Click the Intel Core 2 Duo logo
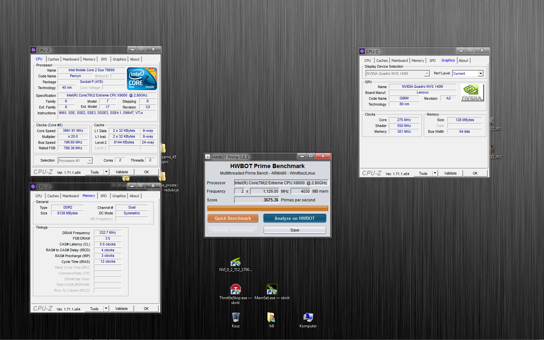Image resolution: width=544 pixels, height=340 pixels. coord(142,79)
